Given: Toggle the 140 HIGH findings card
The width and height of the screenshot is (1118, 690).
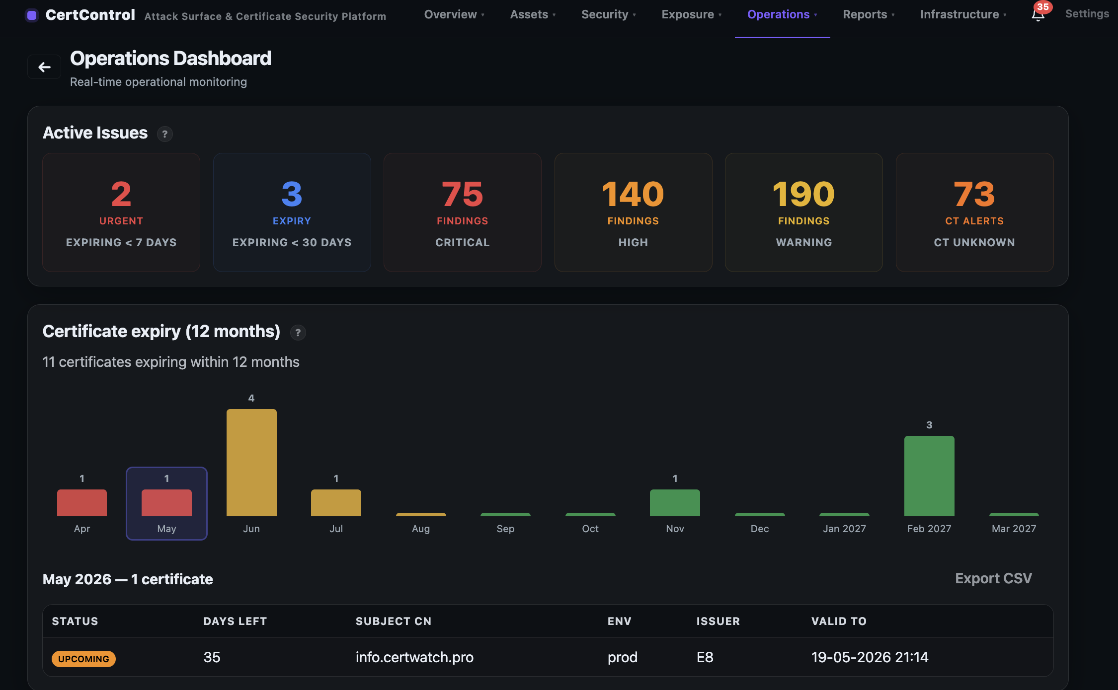Looking at the screenshot, I should pyautogui.click(x=633, y=212).
